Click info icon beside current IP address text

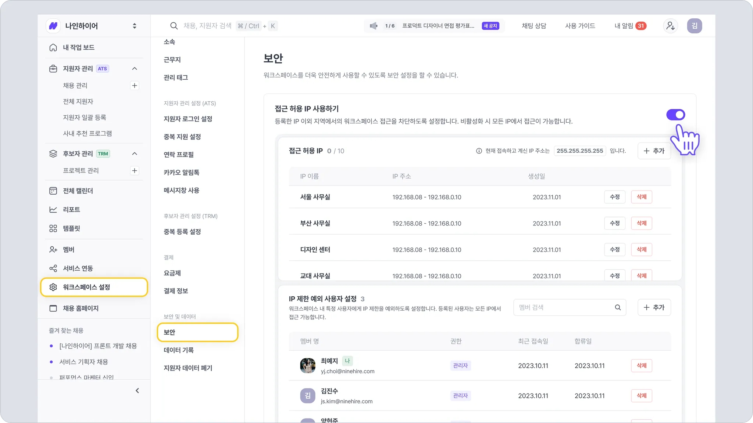(x=479, y=151)
